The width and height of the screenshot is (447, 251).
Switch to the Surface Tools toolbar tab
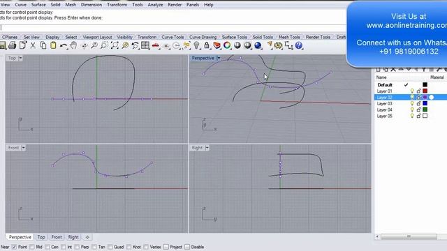(235, 37)
